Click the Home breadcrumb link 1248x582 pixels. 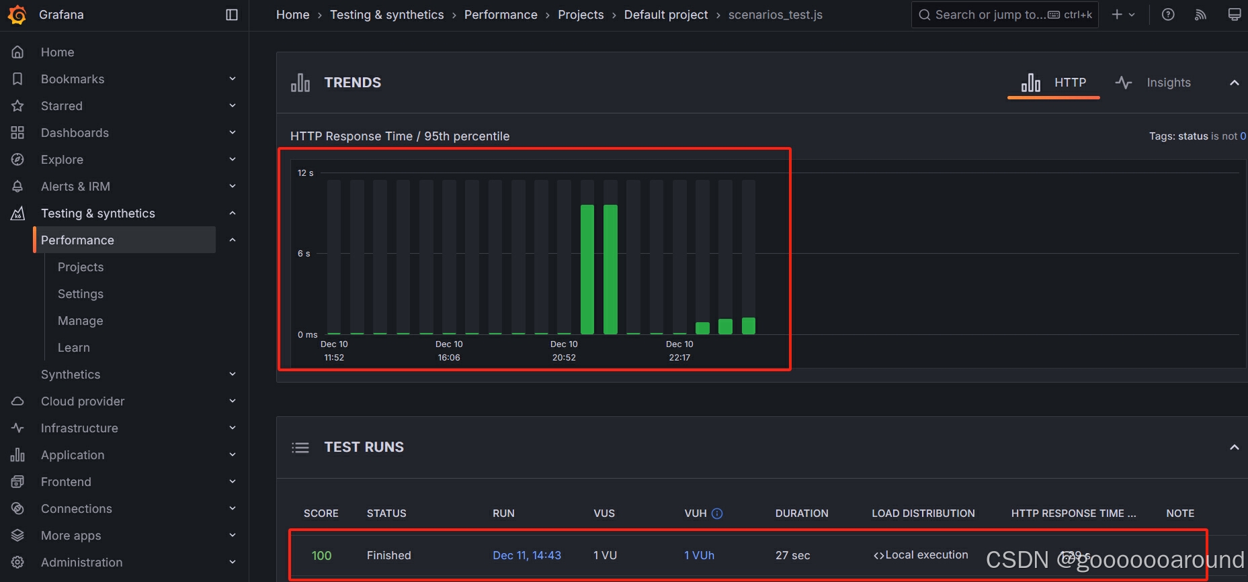tap(293, 15)
